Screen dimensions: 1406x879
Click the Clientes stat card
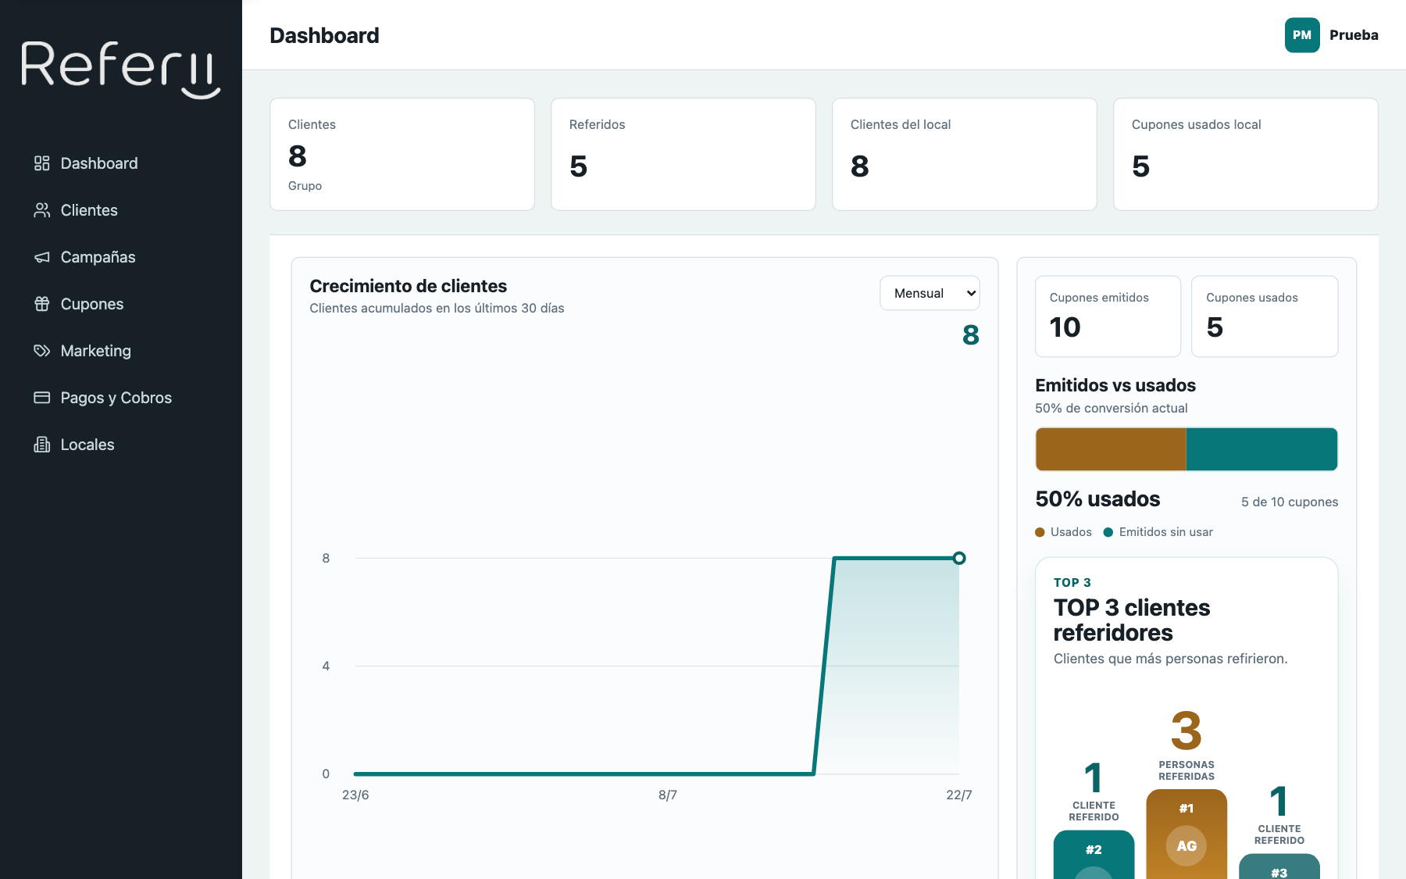(x=402, y=154)
